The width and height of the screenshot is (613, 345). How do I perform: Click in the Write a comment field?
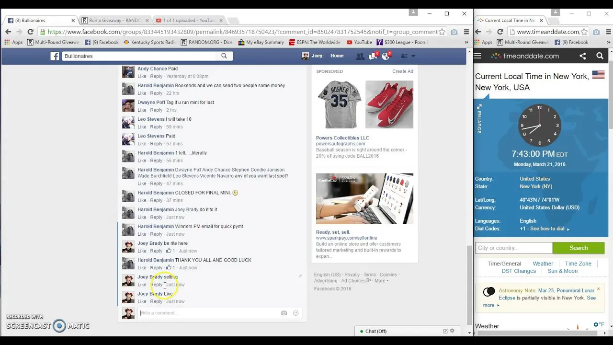click(209, 313)
